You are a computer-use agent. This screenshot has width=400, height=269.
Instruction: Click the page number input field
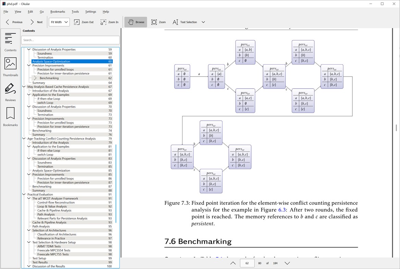click(x=247, y=263)
